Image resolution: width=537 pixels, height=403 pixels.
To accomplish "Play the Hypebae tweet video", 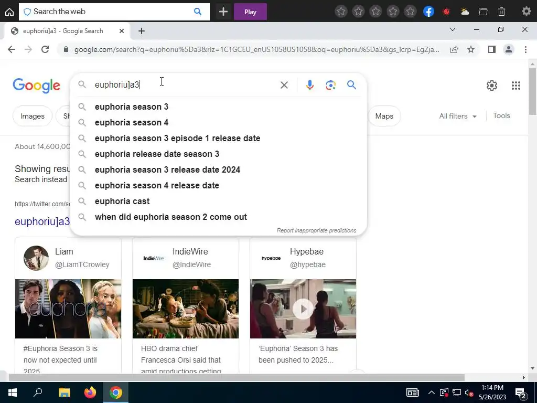I will 303,309.
